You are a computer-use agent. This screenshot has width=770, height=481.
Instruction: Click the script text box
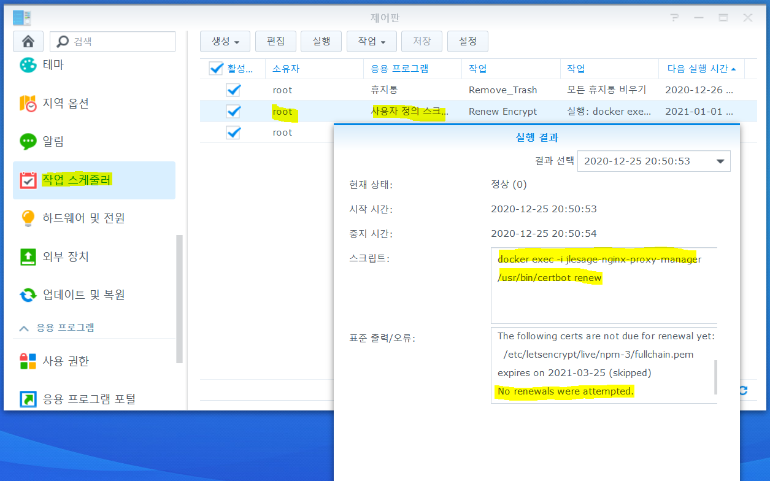(x=604, y=285)
